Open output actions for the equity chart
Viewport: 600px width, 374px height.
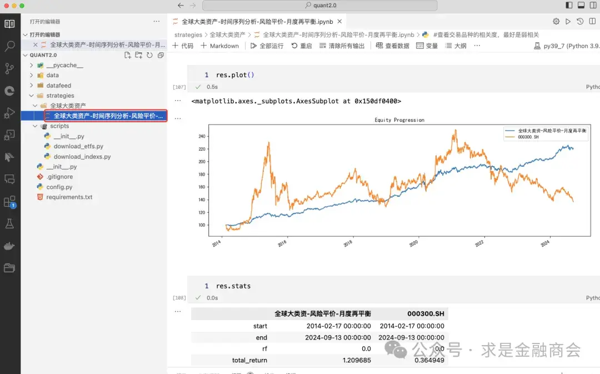pos(178,119)
